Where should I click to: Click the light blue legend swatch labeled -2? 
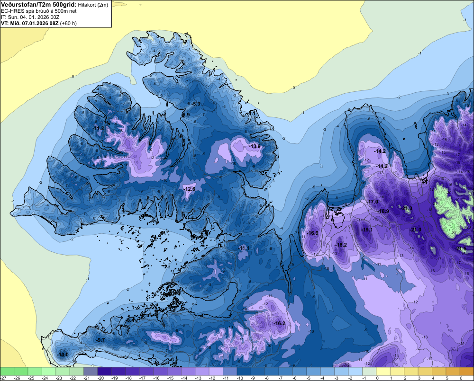(355, 372)
